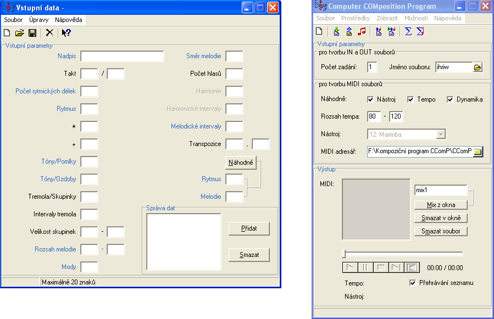This screenshot has height=319, width=494.
Task: Click the Tremola/Skupinky input field
Action: point(89,197)
